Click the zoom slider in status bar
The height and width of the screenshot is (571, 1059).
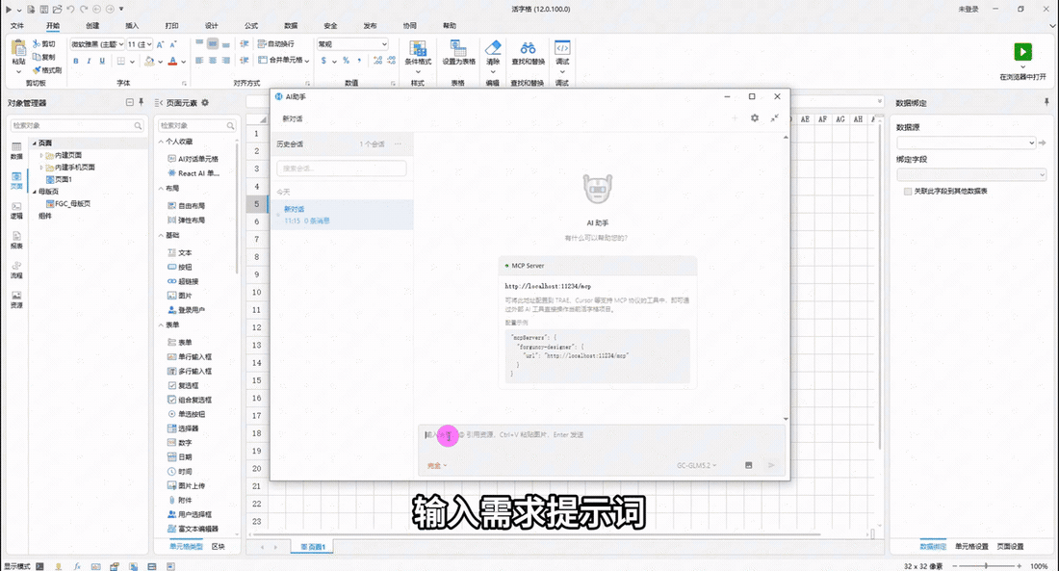tap(986, 565)
